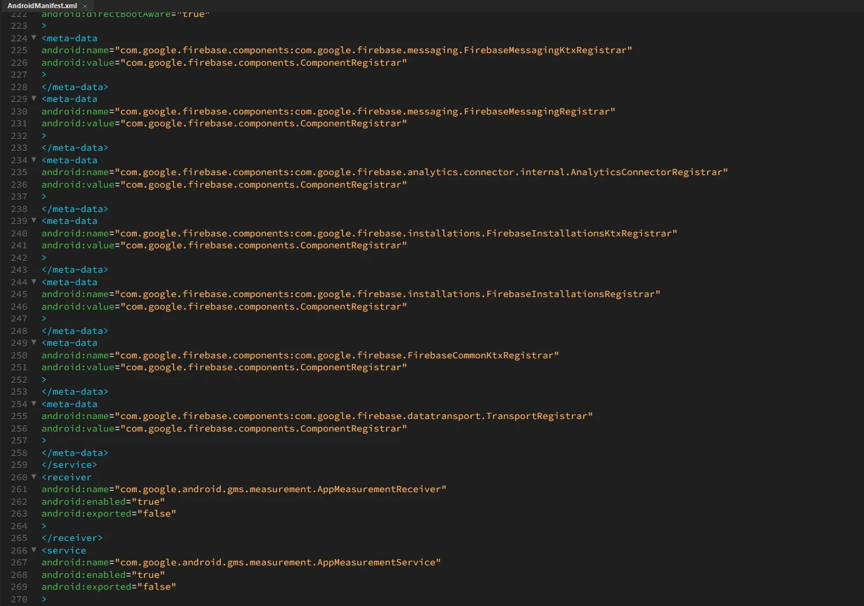This screenshot has height=606, width=864.
Task: Collapse the receiver block at line 260
Action: coord(34,477)
